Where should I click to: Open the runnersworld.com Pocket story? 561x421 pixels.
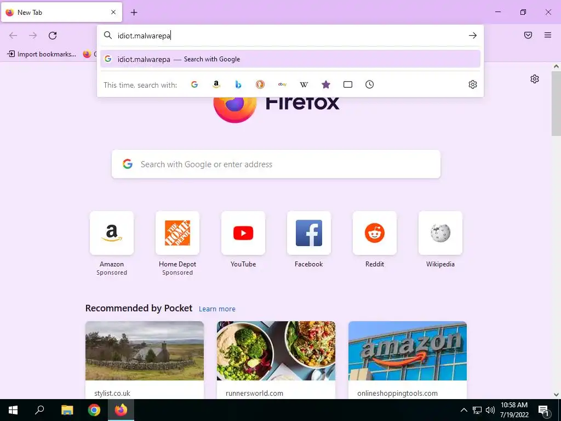(x=276, y=360)
